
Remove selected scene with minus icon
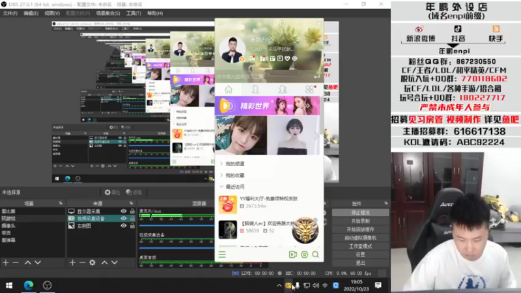tap(16, 262)
